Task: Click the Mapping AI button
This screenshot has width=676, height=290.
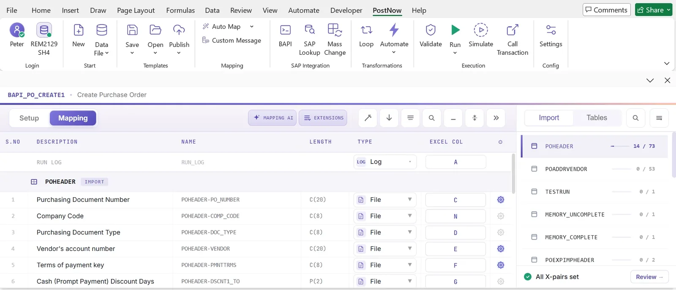Action: [273, 118]
